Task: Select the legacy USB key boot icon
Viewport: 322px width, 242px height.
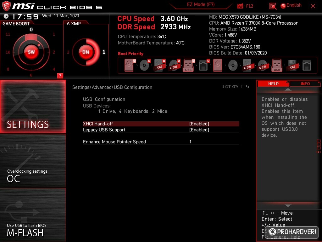Action: click(x=277, y=66)
